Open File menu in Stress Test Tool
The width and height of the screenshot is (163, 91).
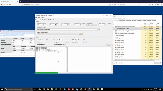click(36, 17)
